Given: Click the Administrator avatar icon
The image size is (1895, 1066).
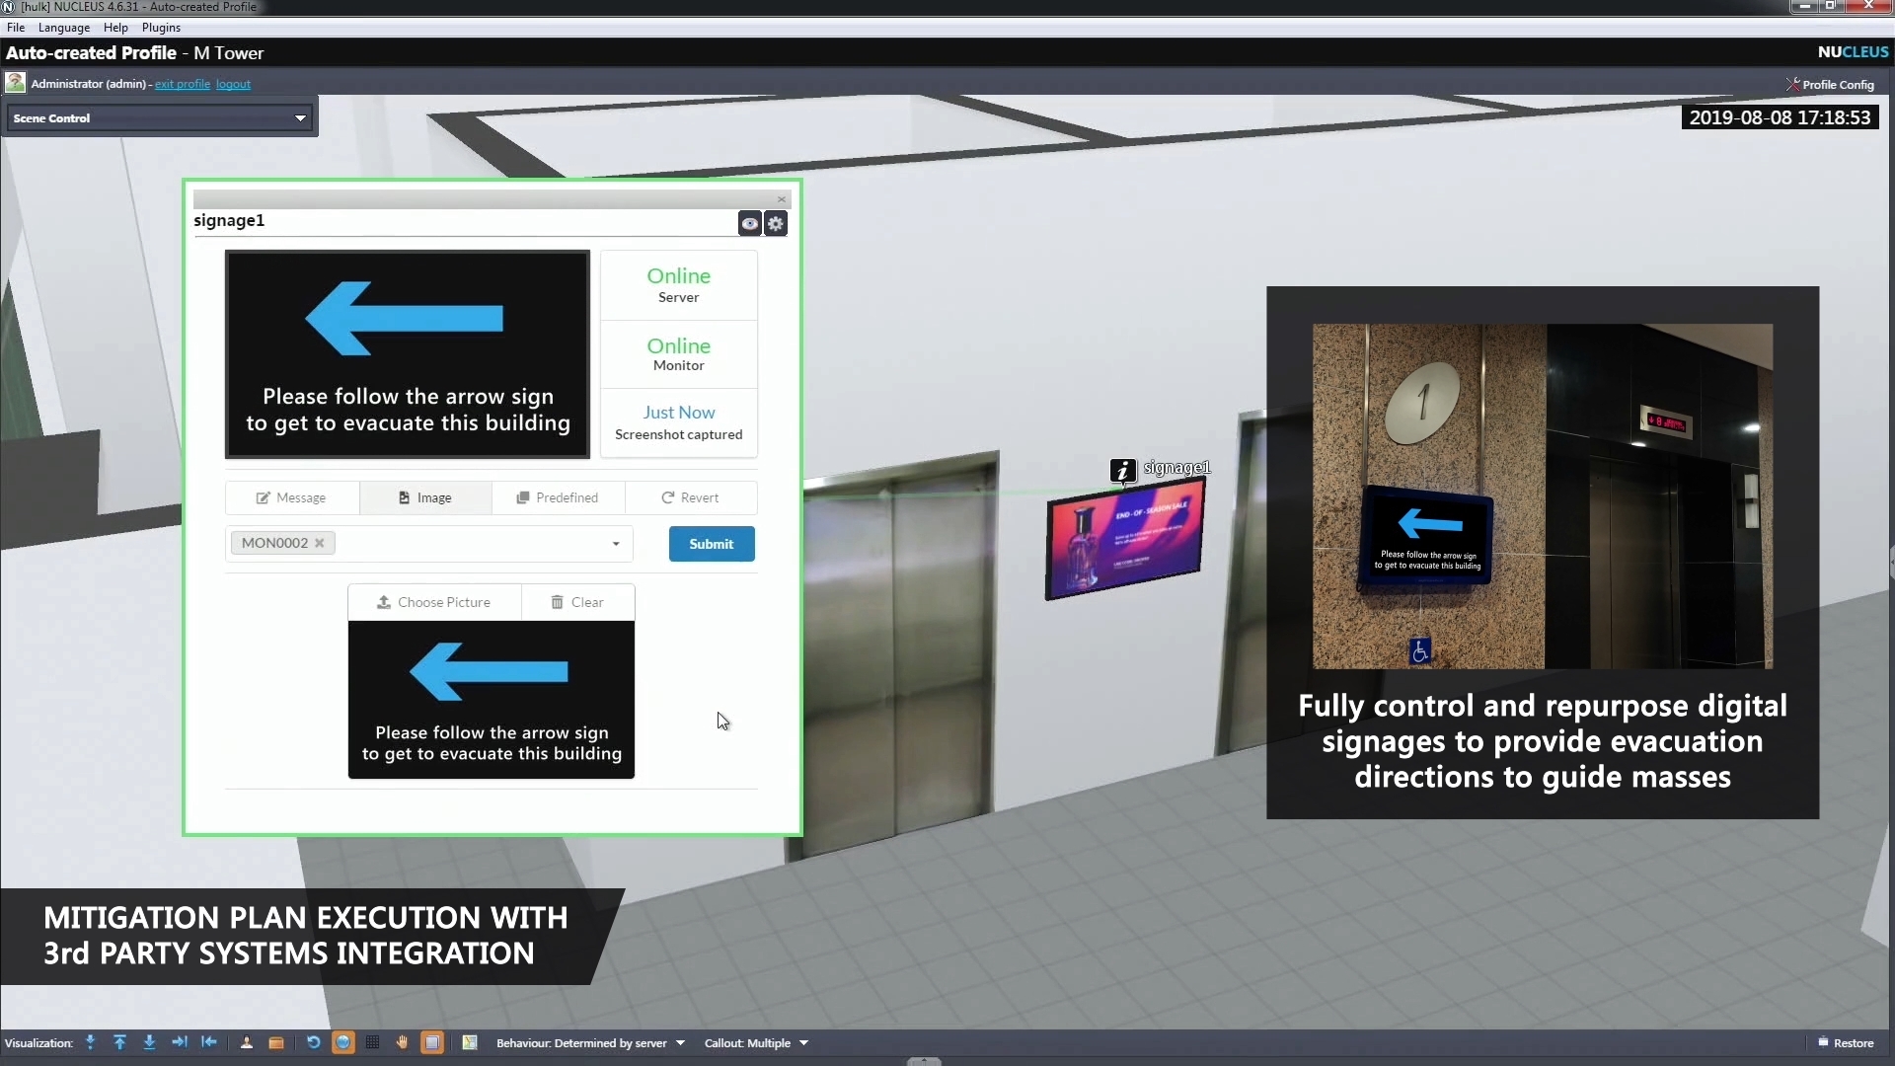Looking at the screenshot, I should point(16,83).
